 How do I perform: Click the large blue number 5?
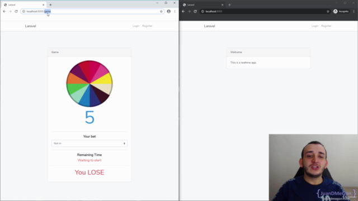click(x=89, y=118)
